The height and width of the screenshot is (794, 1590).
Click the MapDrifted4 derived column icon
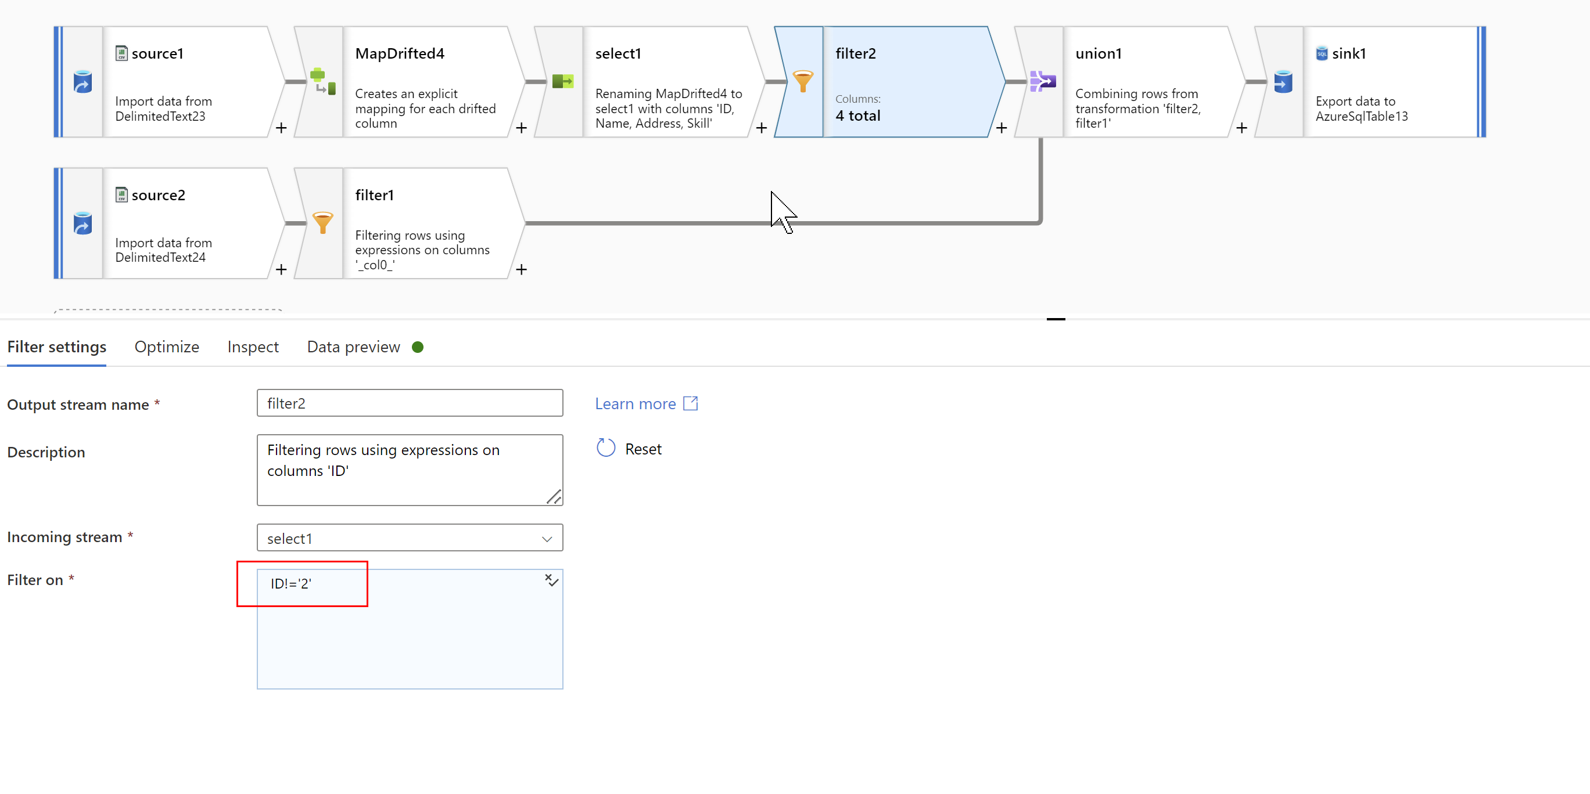(323, 81)
